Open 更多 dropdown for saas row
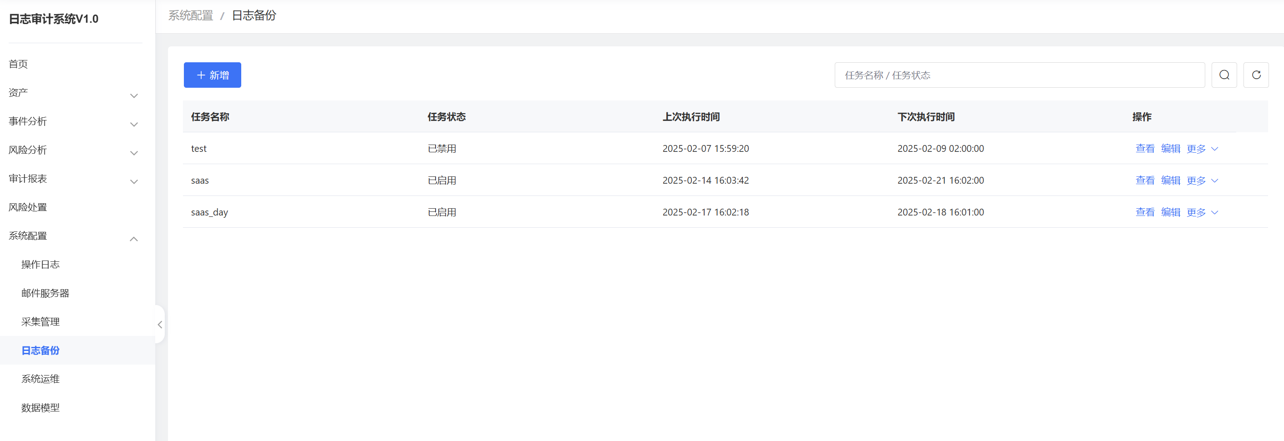 point(1202,180)
